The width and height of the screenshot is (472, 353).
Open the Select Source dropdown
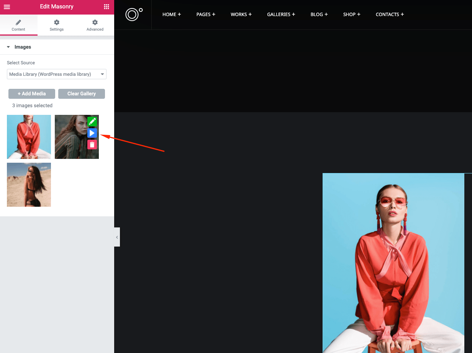57,74
